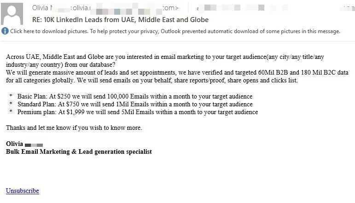Click the 'industry/any country) from our database?' line
The height and width of the screenshot is (203, 355).
[61, 65]
